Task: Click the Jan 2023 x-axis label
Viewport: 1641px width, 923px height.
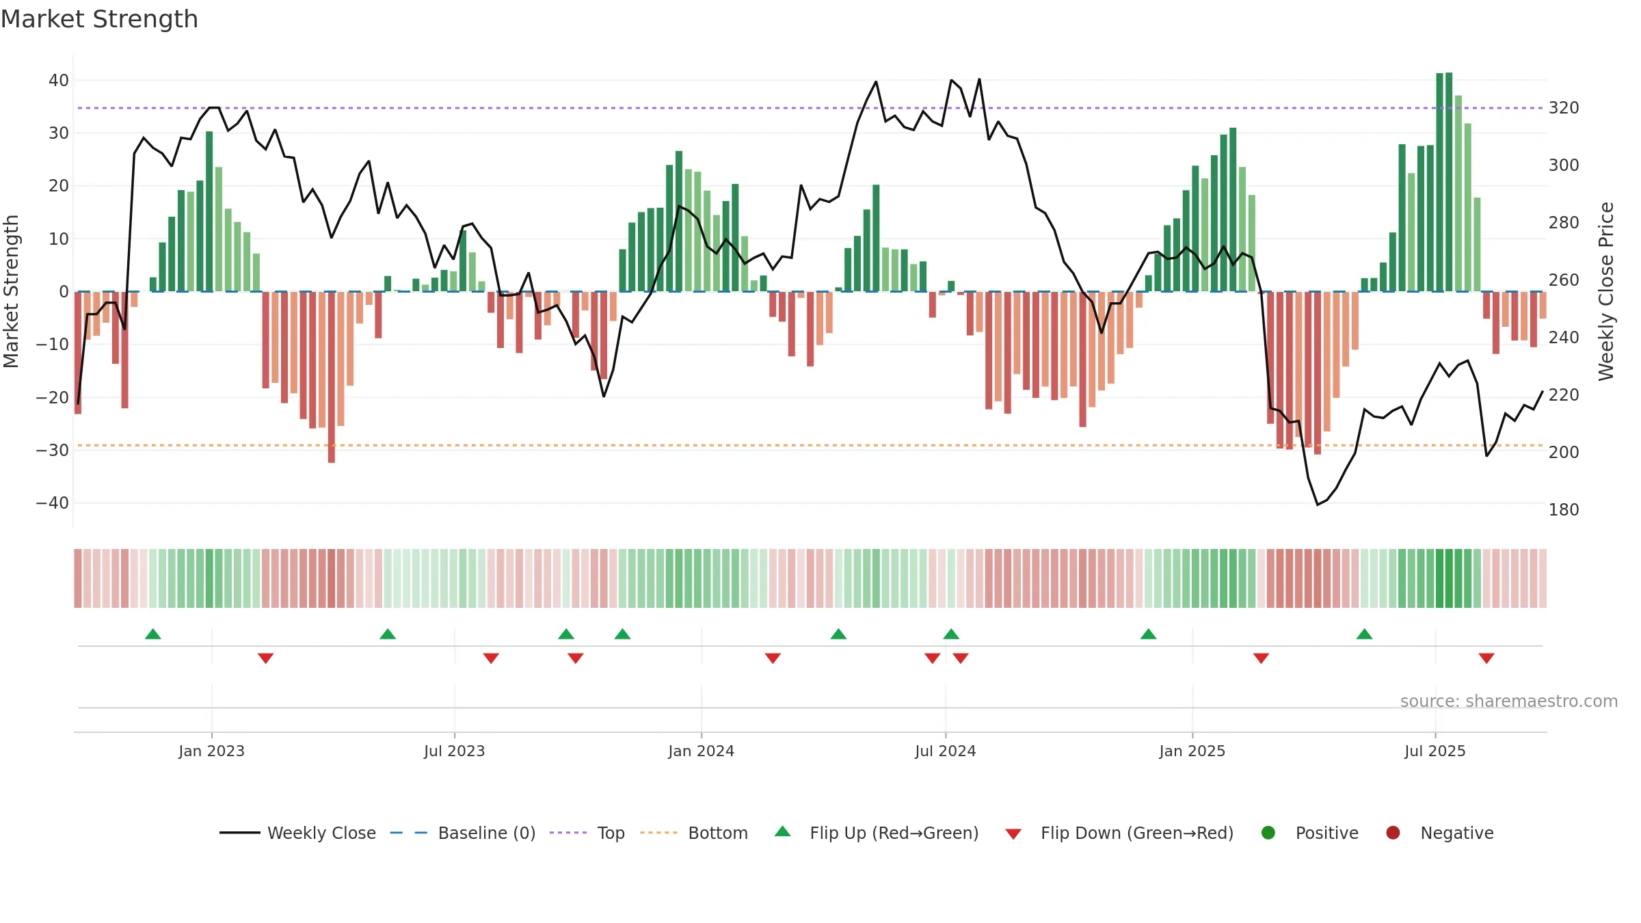Action: pos(211,751)
